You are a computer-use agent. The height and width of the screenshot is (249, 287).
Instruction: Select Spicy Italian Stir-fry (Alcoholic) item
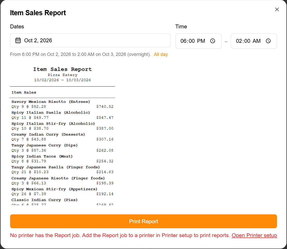coord(53,123)
